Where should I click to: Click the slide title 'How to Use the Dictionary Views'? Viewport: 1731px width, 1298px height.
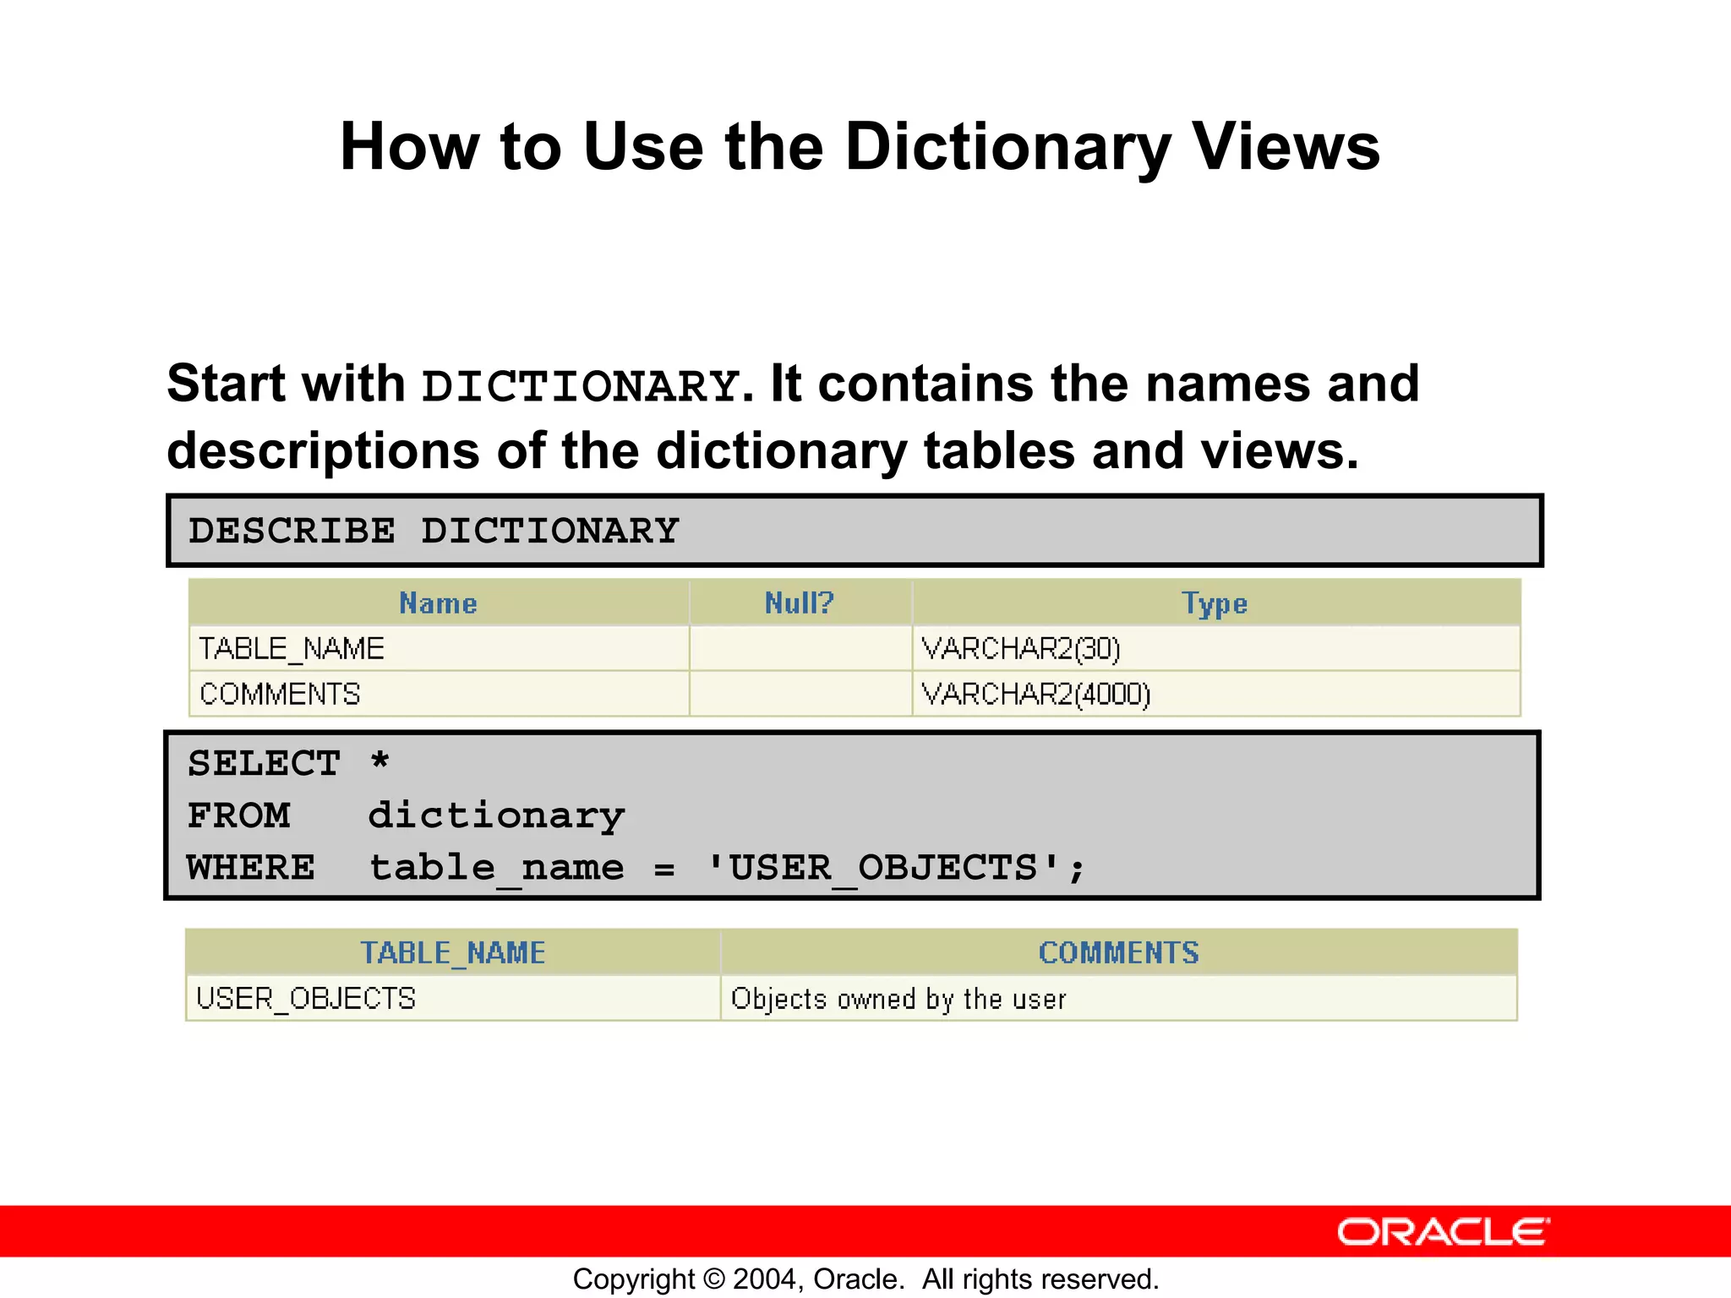pyautogui.click(x=860, y=147)
